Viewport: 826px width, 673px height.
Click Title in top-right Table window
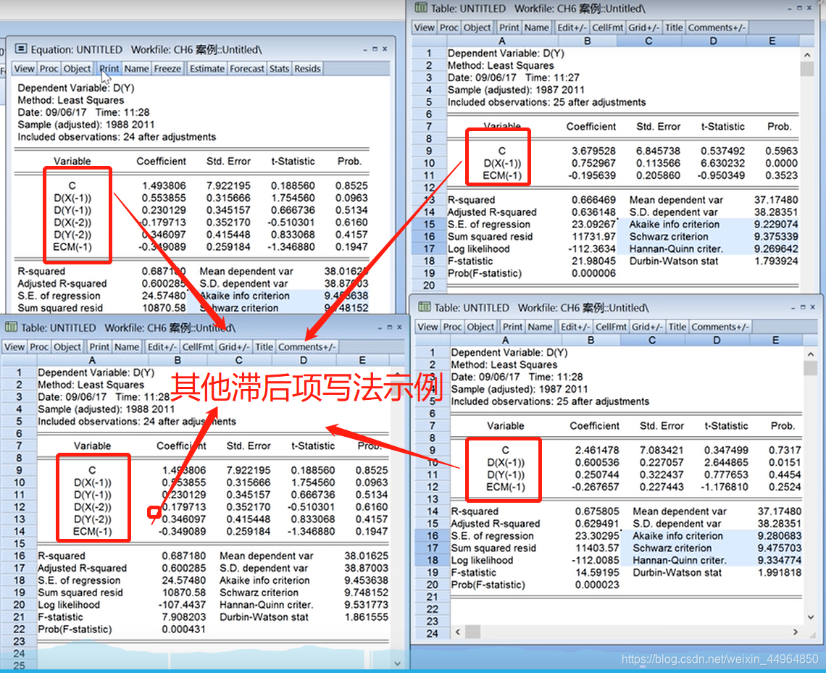674,28
